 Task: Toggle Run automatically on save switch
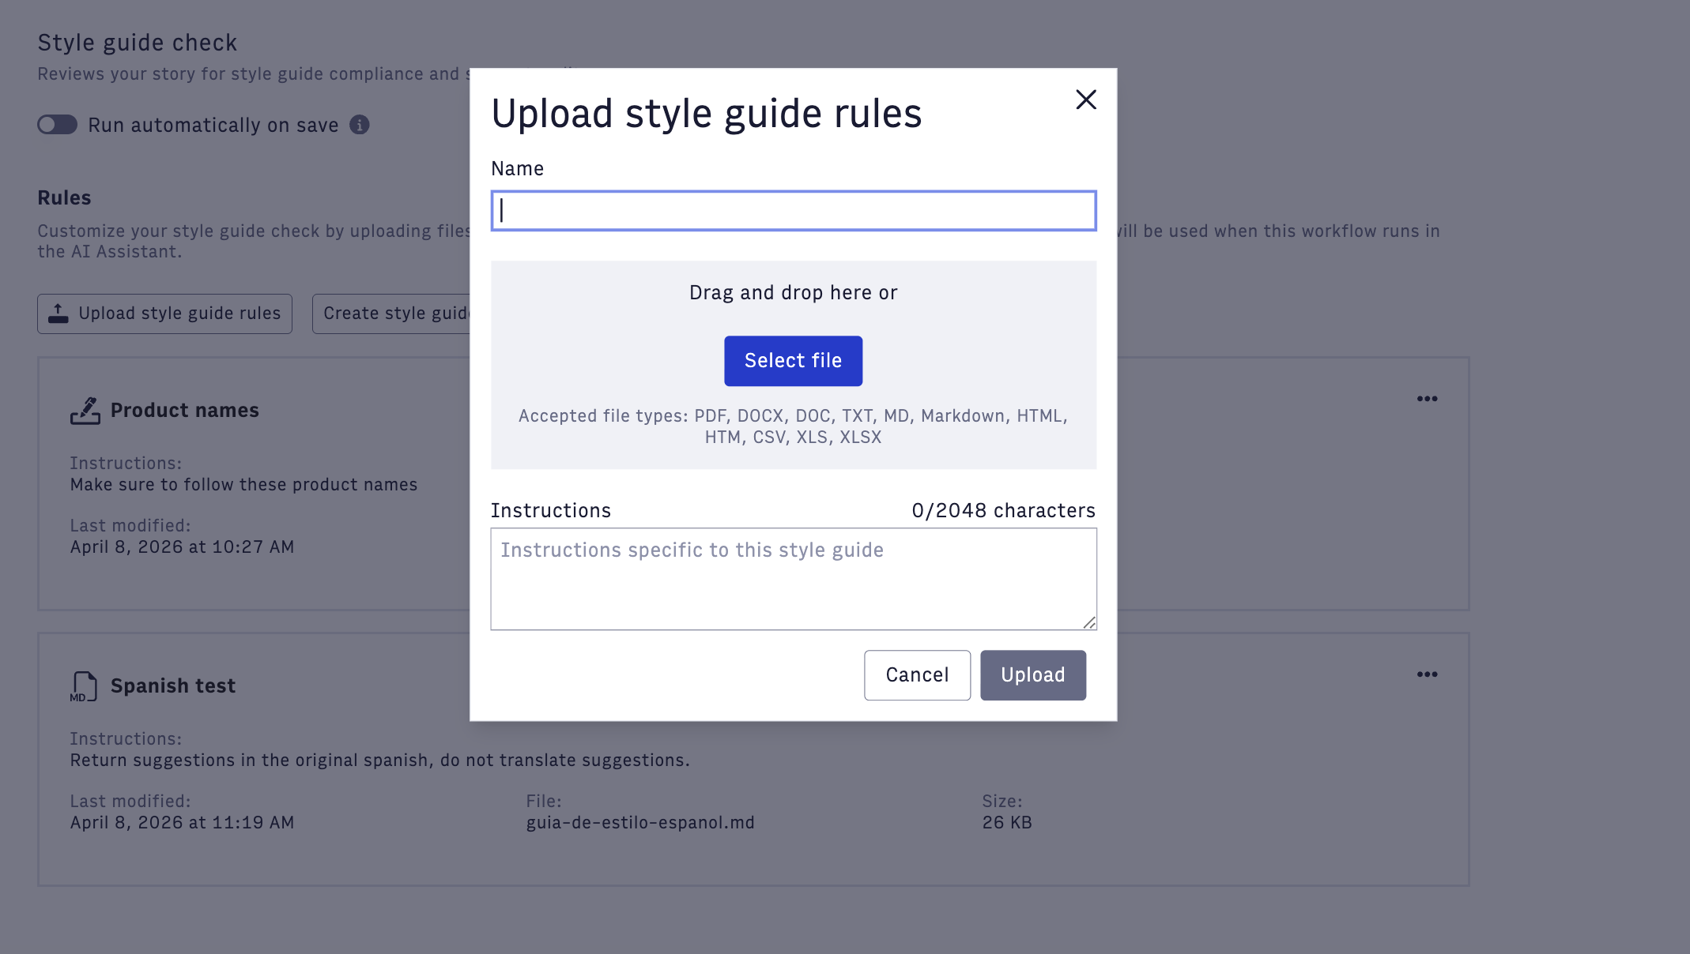click(58, 125)
